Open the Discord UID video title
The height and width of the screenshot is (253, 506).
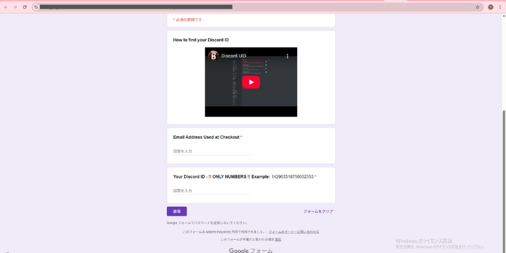point(233,56)
